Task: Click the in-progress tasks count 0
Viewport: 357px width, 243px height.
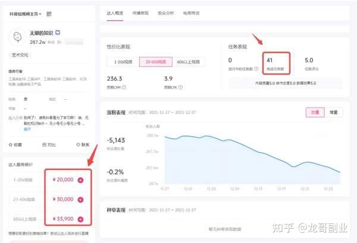Action: pos(230,60)
